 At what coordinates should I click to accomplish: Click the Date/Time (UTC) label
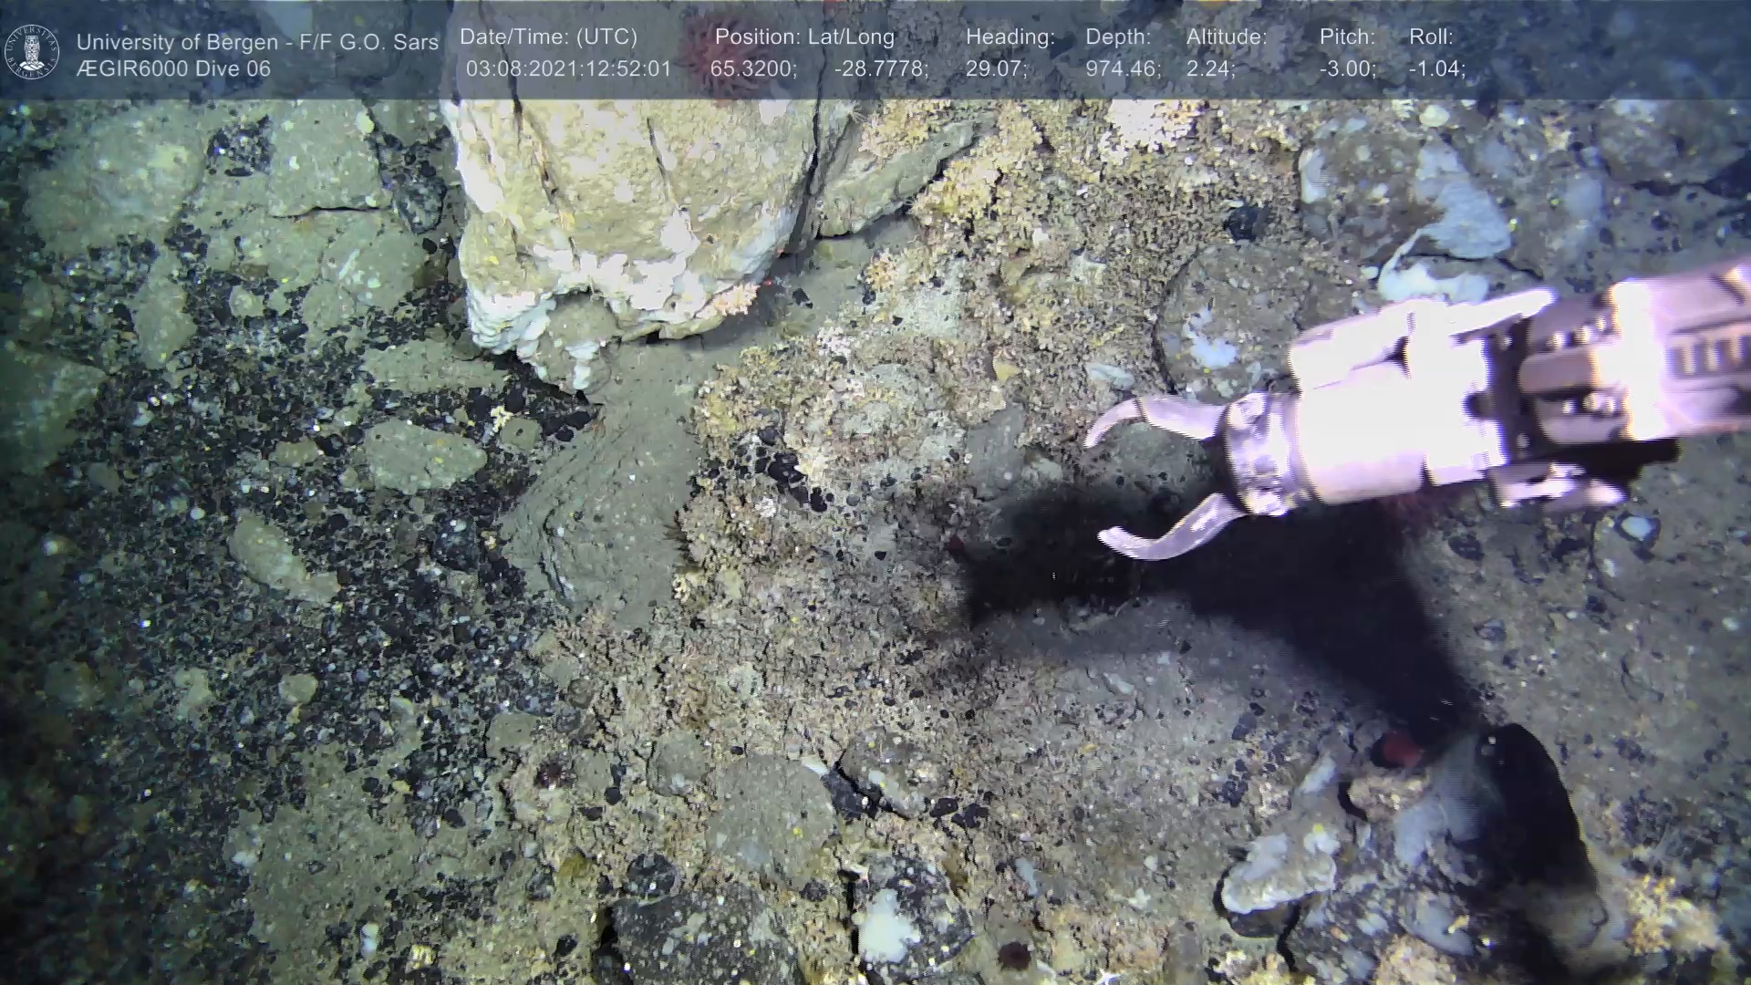pos(548,37)
